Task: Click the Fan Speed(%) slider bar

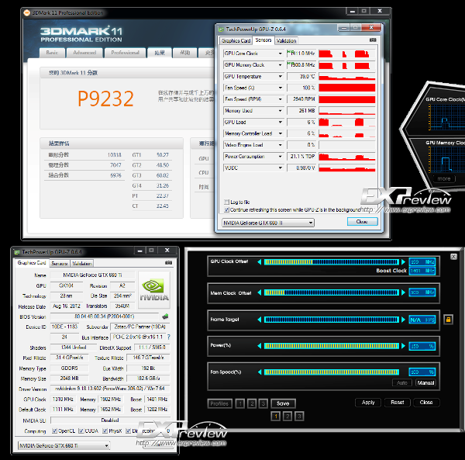Action: (x=331, y=372)
